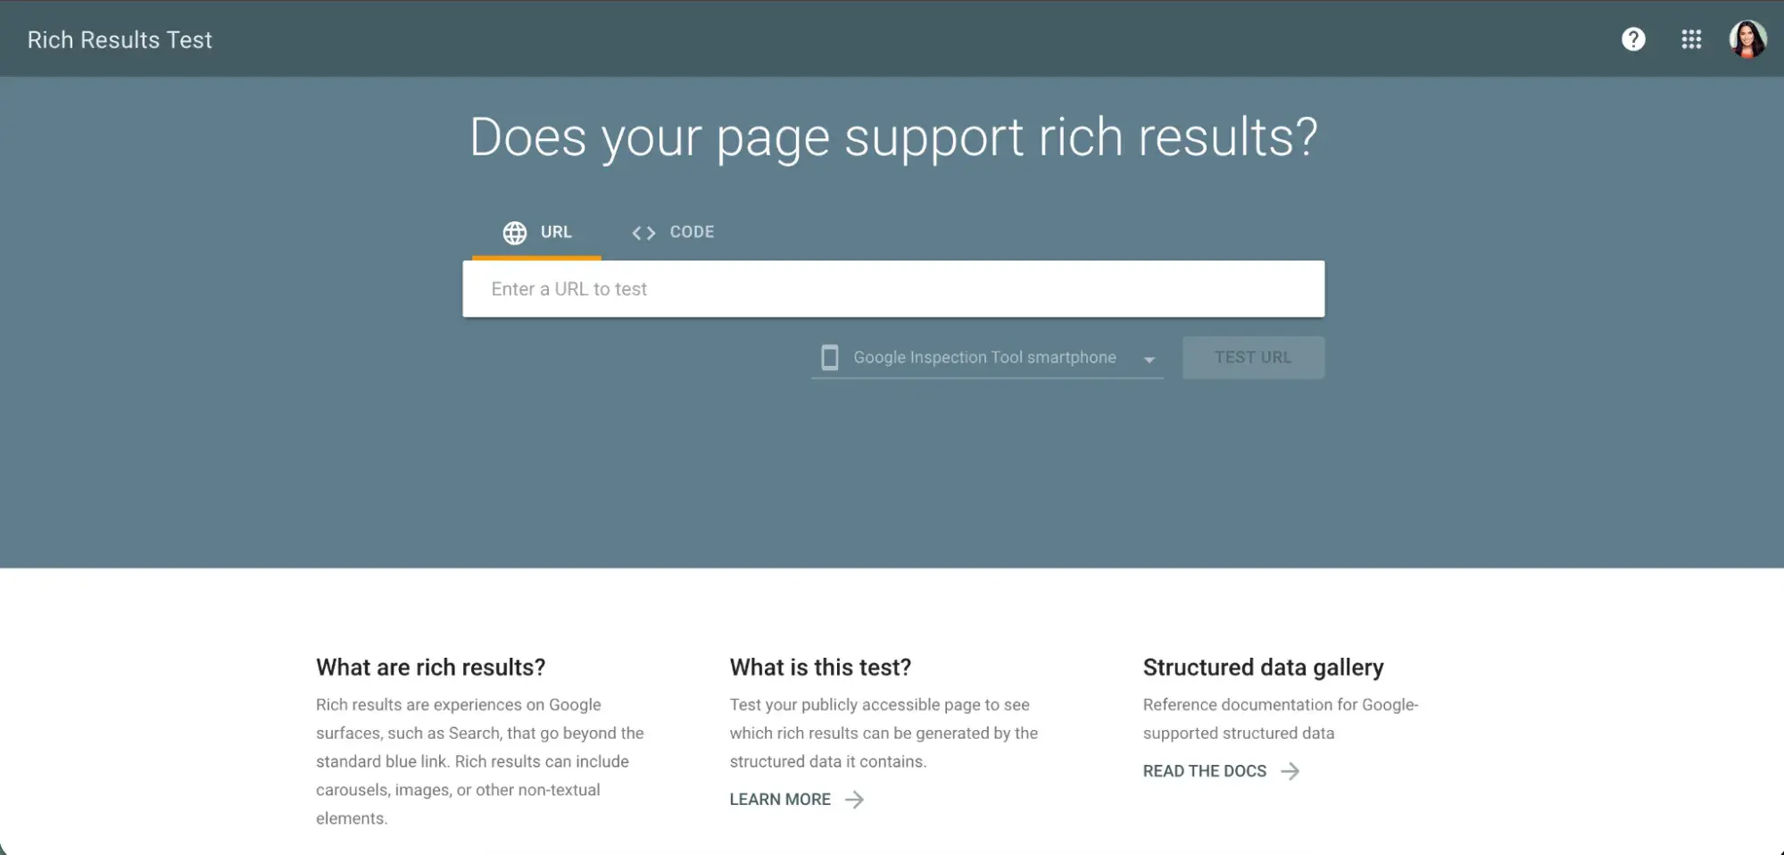Viewport: 1784px width, 855px height.
Task: Click the code brackets icon beside CODE tab
Action: 643,232
